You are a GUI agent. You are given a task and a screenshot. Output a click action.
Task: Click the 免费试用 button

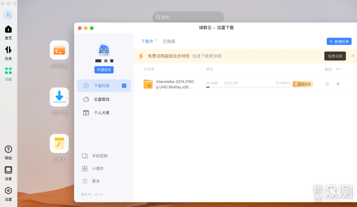pos(335,56)
